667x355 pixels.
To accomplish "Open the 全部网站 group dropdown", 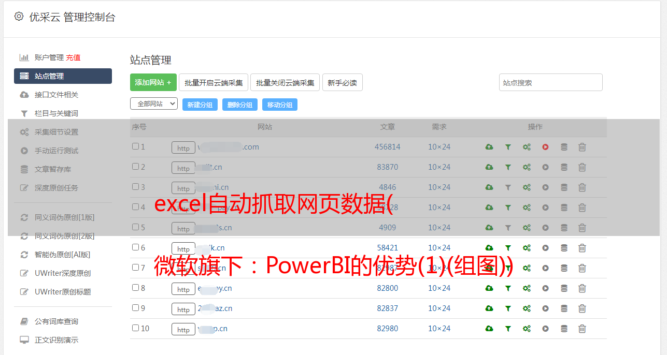I will click(x=154, y=103).
